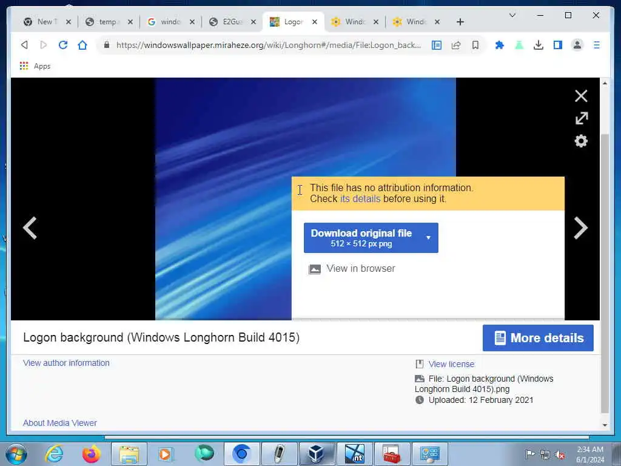Reload the current page
621x466 pixels.
pyautogui.click(x=63, y=45)
